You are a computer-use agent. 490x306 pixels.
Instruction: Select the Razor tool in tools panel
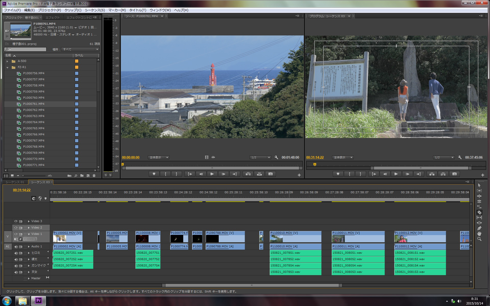pyautogui.click(x=479, y=212)
